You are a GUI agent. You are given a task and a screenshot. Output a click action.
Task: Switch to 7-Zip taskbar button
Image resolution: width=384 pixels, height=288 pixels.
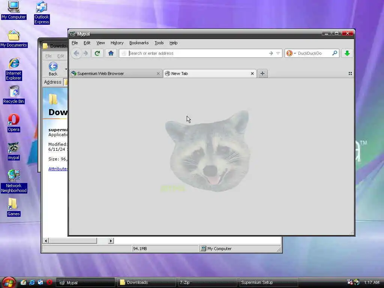[207, 283]
